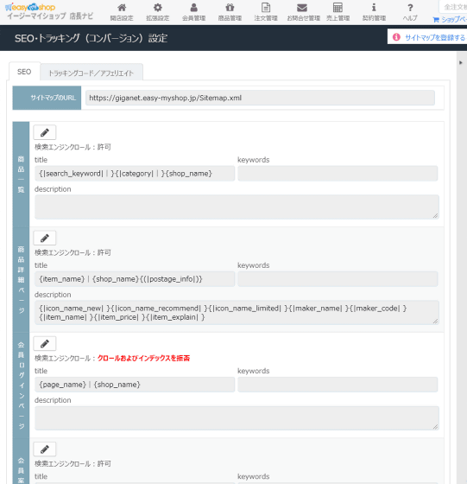Screen dimensions: 467x484
Task: Open the 拡張設定 gear icon menu
Action: 158,12
